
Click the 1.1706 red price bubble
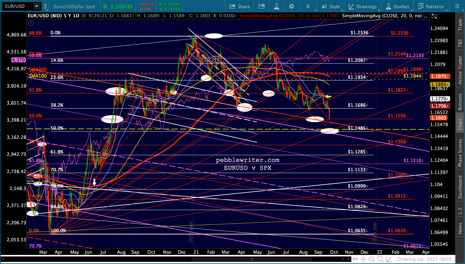439,106
